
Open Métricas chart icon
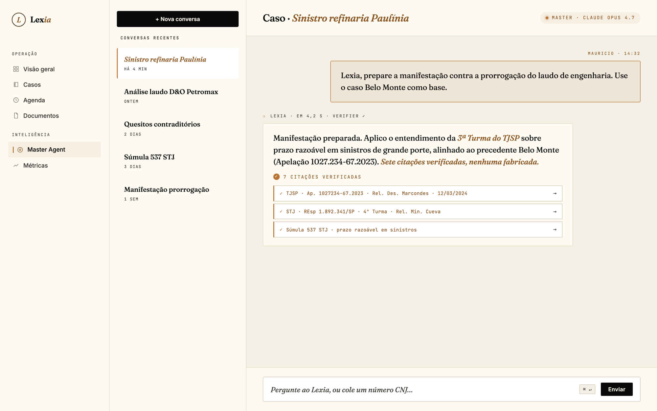[x=16, y=165]
